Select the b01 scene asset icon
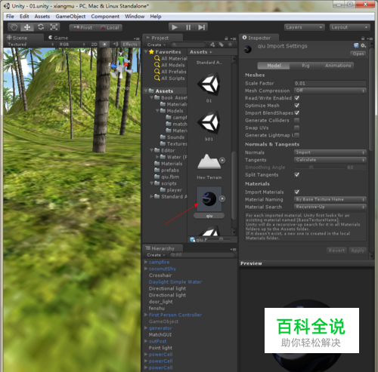The image size is (378, 372). tap(209, 122)
